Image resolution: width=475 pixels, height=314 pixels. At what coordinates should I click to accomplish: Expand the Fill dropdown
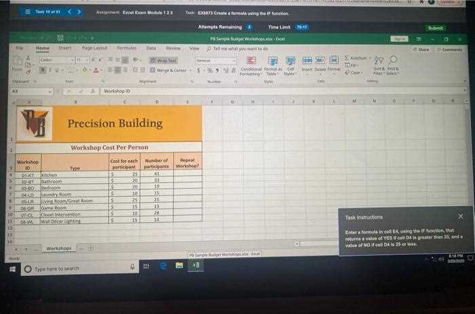(x=358, y=65)
